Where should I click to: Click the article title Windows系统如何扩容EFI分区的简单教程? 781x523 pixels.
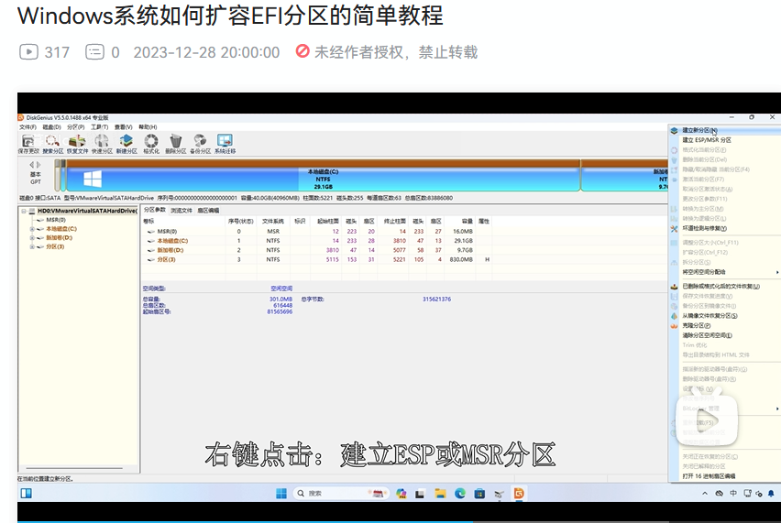[230, 16]
